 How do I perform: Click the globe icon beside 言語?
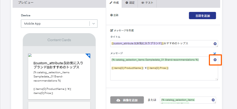point(111,15)
